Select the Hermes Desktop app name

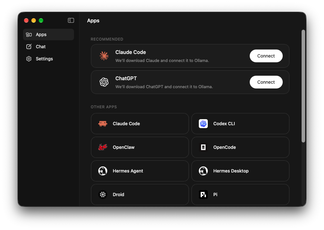pyautogui.click(x=231, y=171)
